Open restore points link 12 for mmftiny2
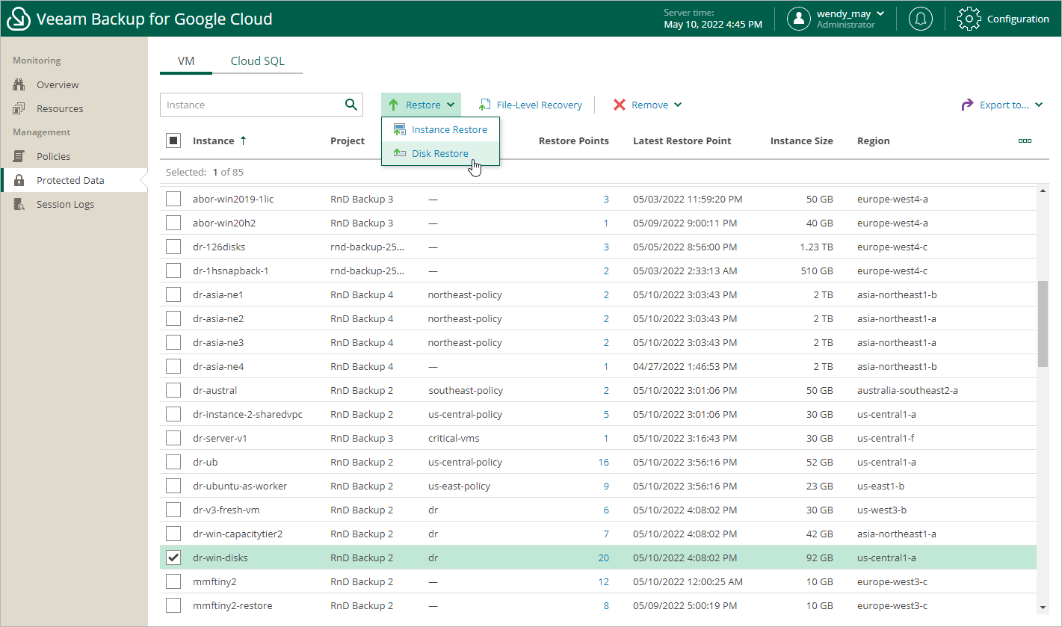The image size is (1062, 627). (x=603, y=581)
